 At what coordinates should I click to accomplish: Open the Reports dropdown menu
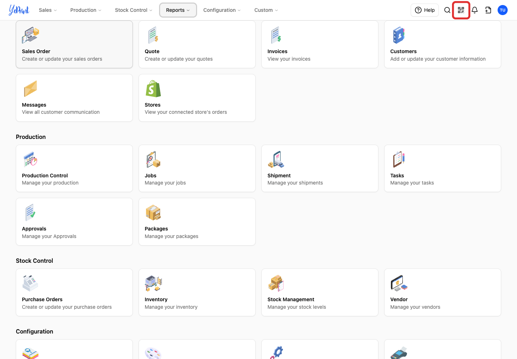(x=178, y=10)
